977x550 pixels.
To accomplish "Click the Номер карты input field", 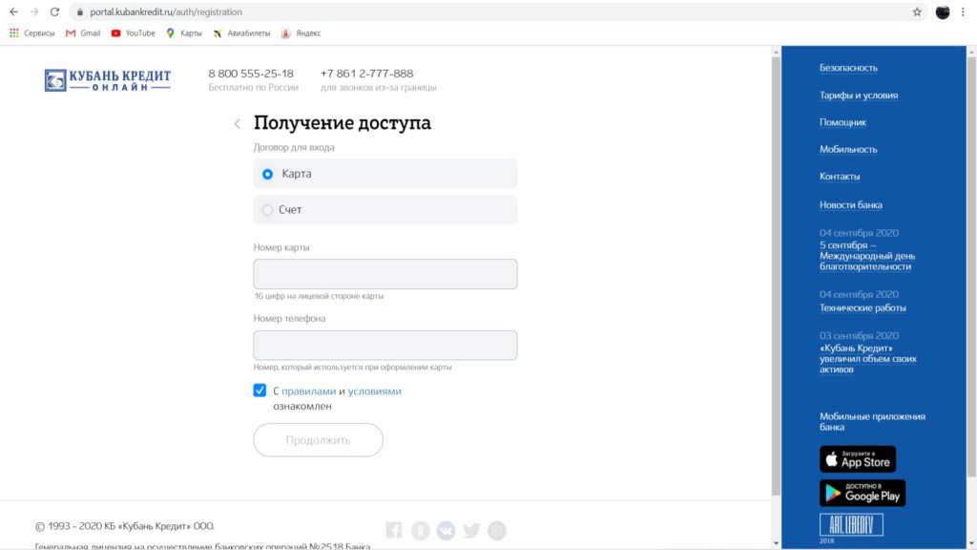I will pyautogui.click(x=385, y=274).
